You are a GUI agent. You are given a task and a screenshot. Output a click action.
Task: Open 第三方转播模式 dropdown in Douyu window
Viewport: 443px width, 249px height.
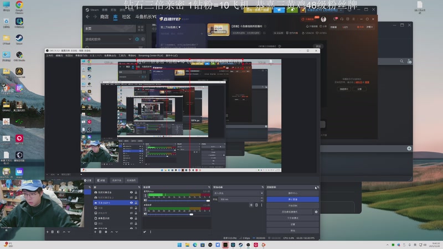click(x=171, y=27)
